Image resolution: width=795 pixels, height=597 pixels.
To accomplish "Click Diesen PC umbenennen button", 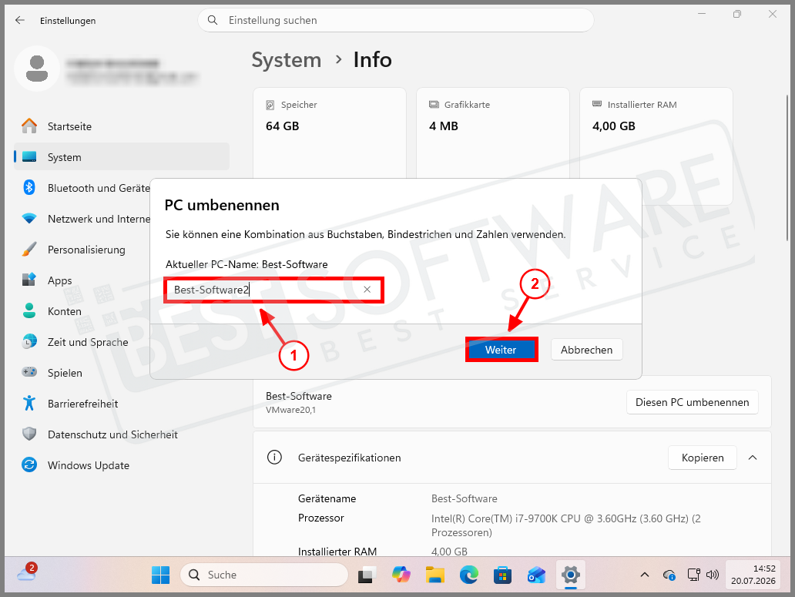I will tap(692, 402).
